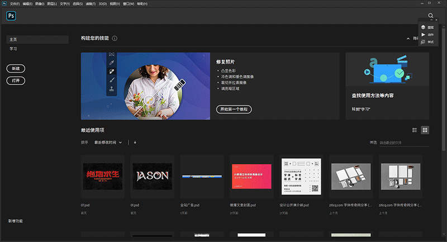The width and height of the screenshot is (447, 242).
Task: Click the tutorial image with woman arranging flowers
Action: click(145, 86)
